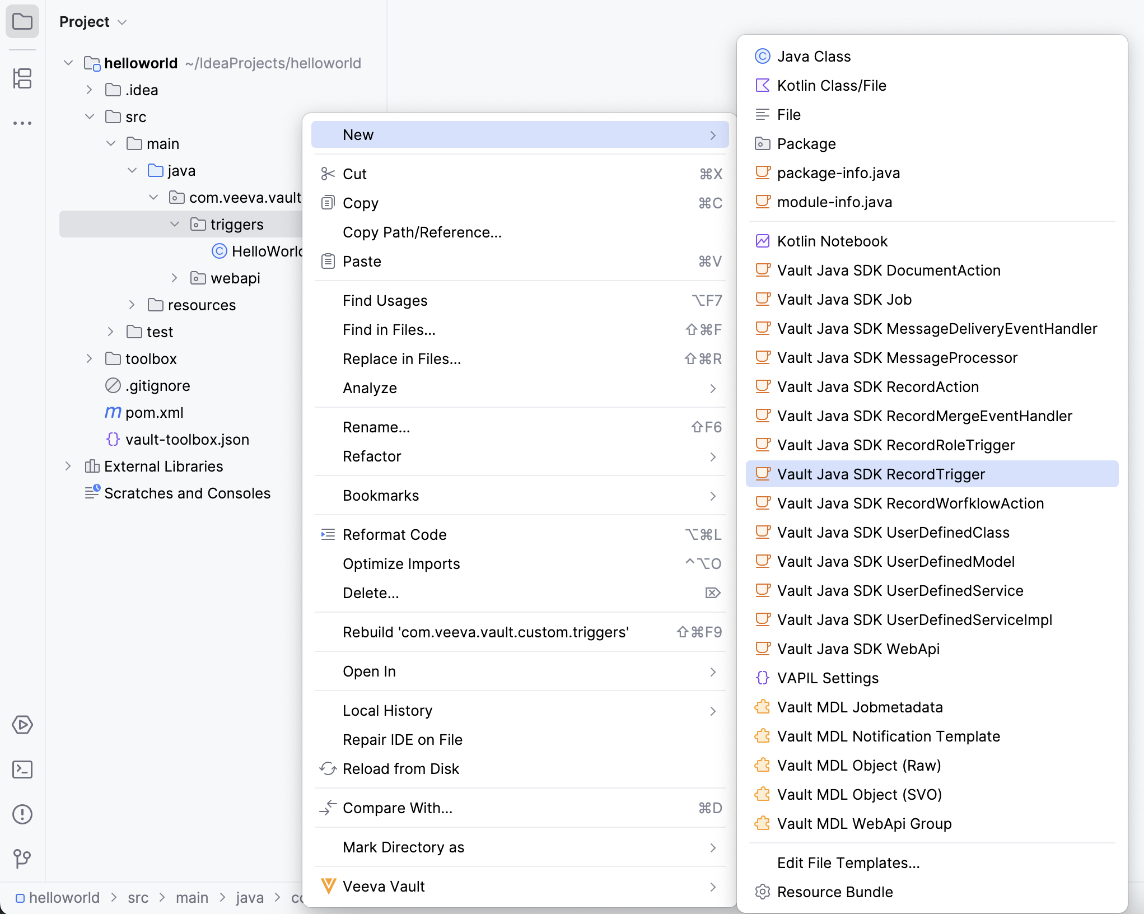
Task: Click src breadcrumb in navigation bar
Action: [x=138, y=898]
